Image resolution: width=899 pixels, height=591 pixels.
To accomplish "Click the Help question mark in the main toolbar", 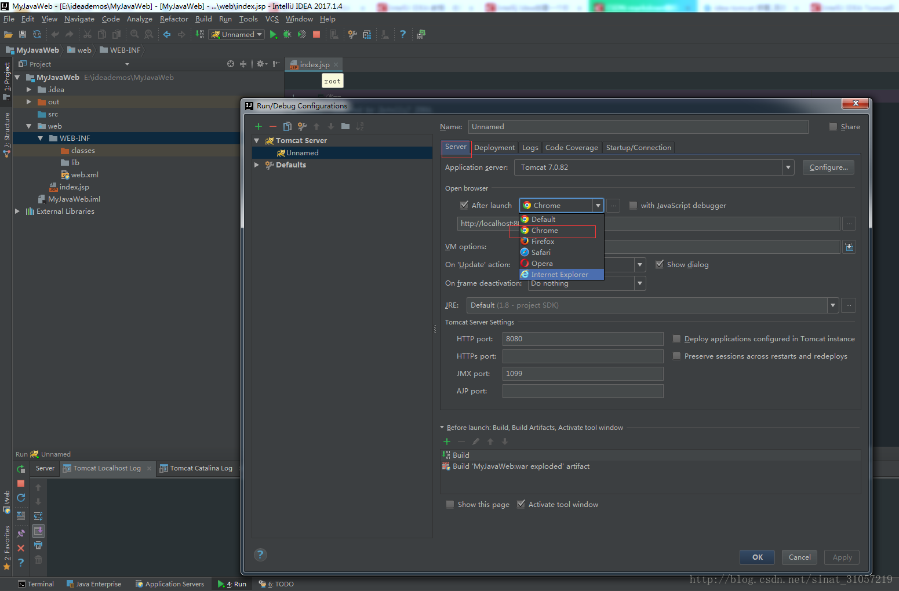I will [x=403, y=35].
